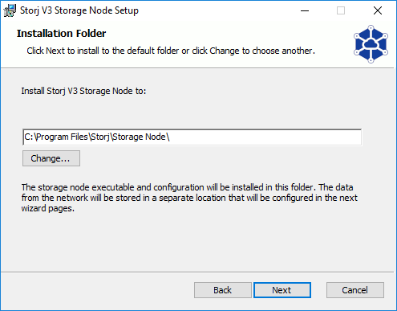Click the blue Storj hexagon logo
This screenshot has width=397, height=311.
371,44
